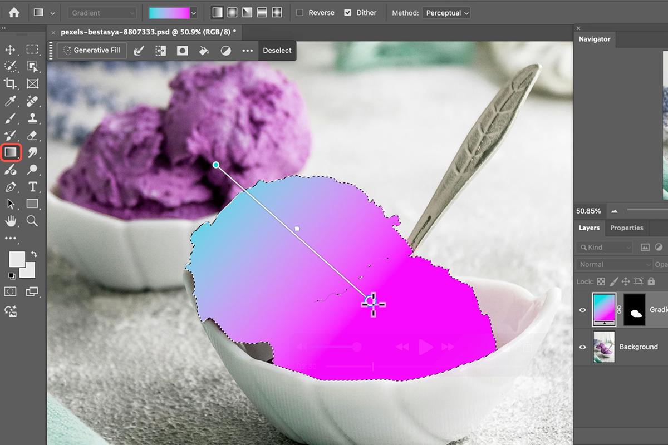Select the Move tool
Screen dimensions: 668x445
click(11, 50)
